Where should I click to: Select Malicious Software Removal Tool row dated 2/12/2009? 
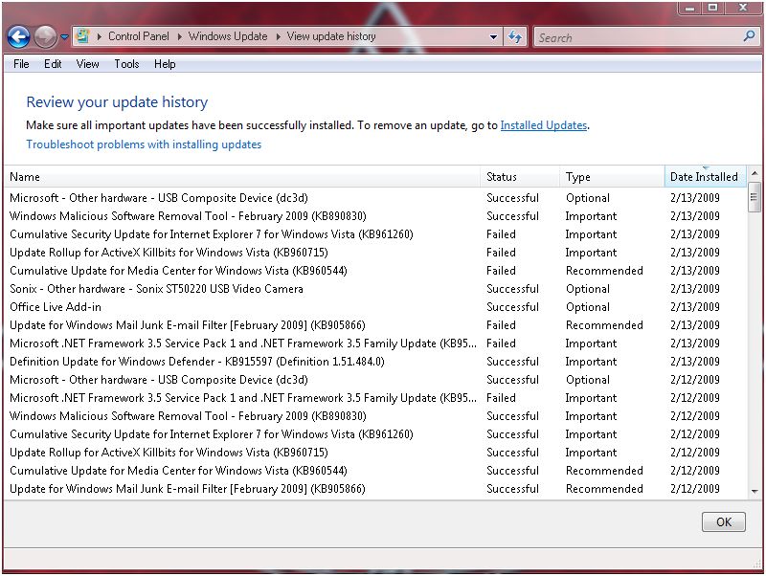tap(375, 416)
